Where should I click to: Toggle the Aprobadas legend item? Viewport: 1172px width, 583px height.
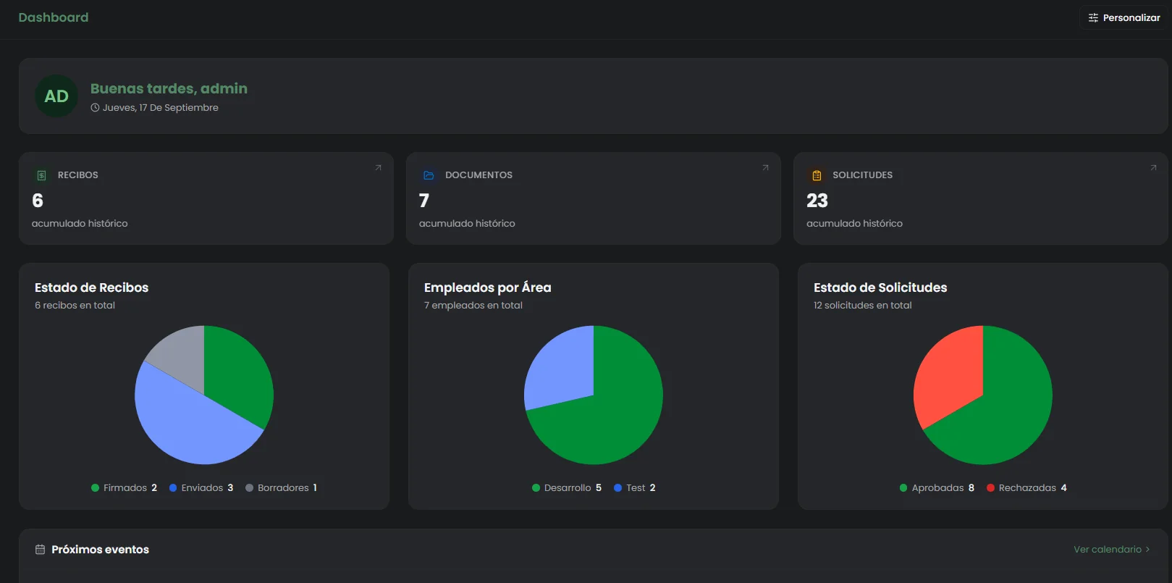[x=937, y=488]
